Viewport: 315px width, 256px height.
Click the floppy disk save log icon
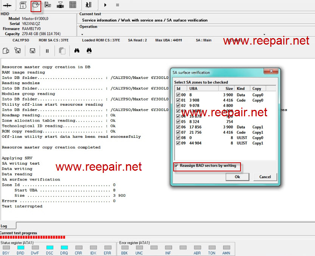33,51
